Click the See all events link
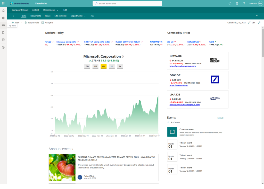This screenshot has height=189, width=264. pyautogui.click(x=220, y=118)
